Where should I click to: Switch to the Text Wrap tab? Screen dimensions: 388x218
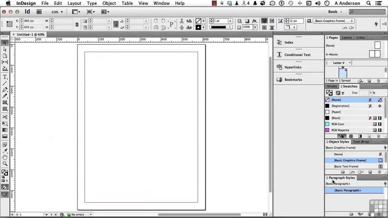(361, 142)
